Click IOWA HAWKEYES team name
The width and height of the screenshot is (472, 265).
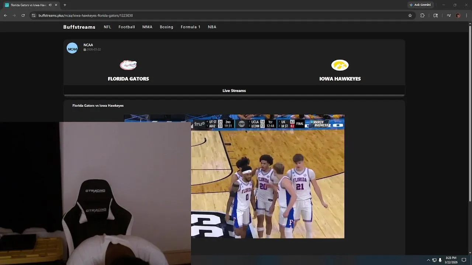340,79
